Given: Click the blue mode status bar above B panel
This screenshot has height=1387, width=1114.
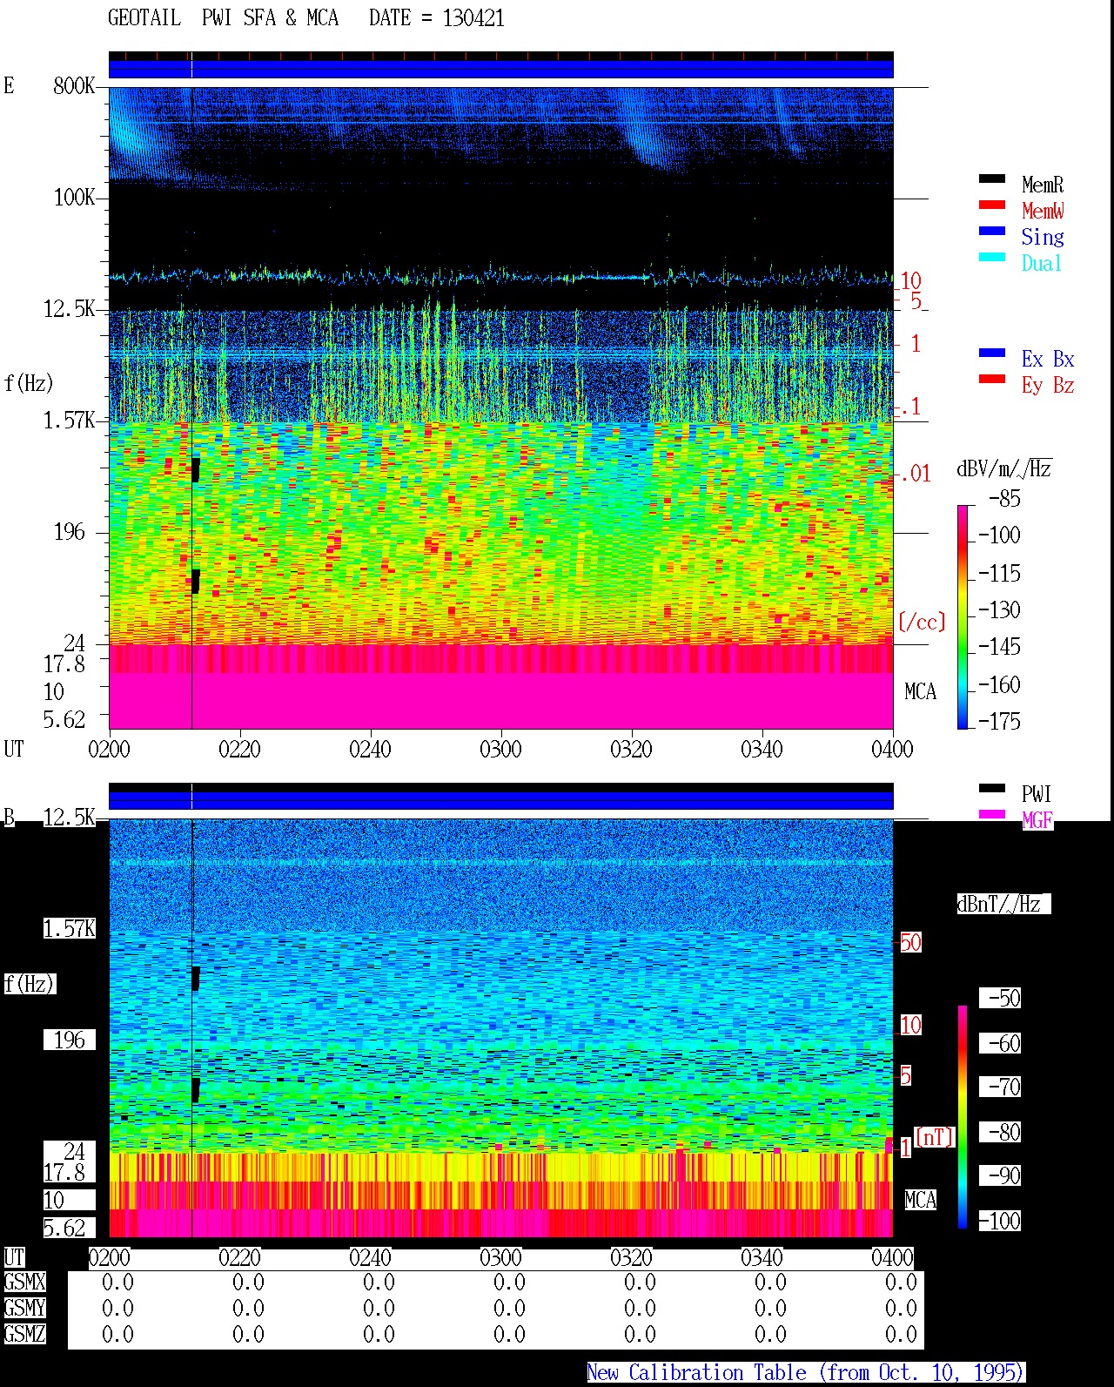Looking at the screenshot, I should 500,800.
